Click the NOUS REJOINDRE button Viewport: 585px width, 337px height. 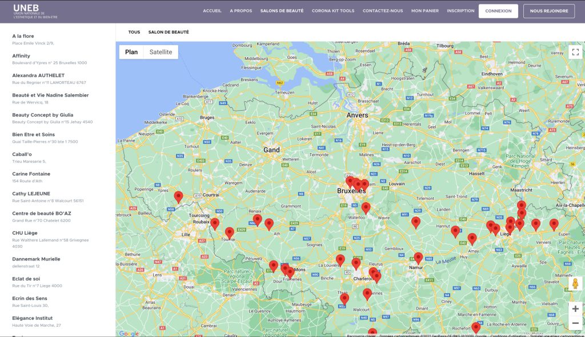pyautogui.click(x=549, y=11)
